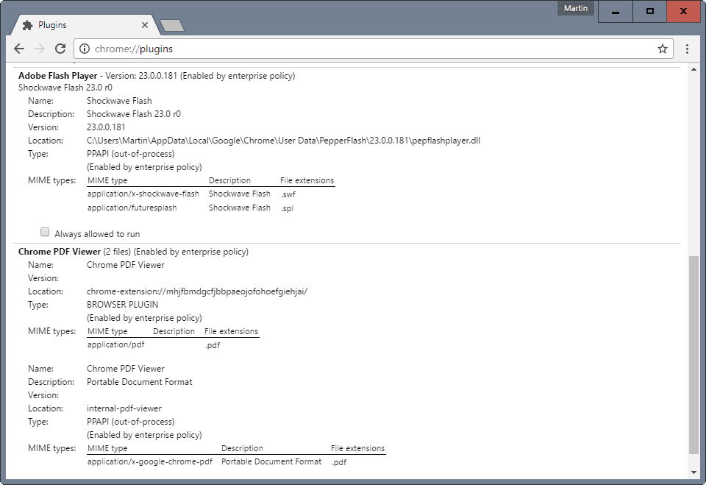Image resolution: width=706 pixels, height=485 pixels.
Task: Click the Martin profile name button
Action: (x=575, y=8)
